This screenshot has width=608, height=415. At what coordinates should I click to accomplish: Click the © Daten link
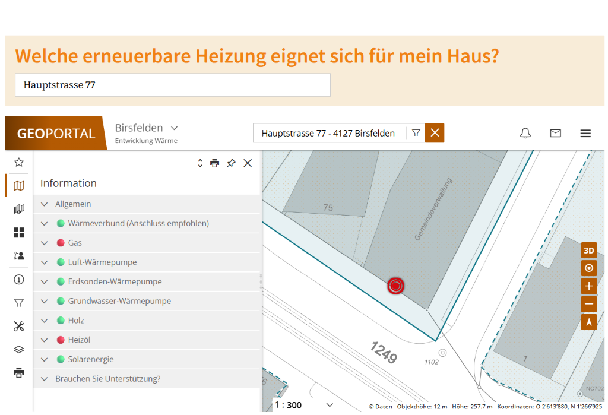(381, 407)
